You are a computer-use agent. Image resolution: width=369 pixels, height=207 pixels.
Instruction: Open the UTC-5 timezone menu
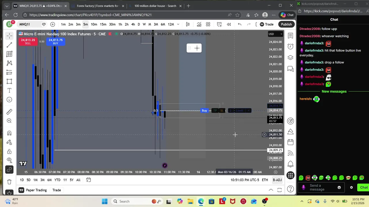click(245, 180)
